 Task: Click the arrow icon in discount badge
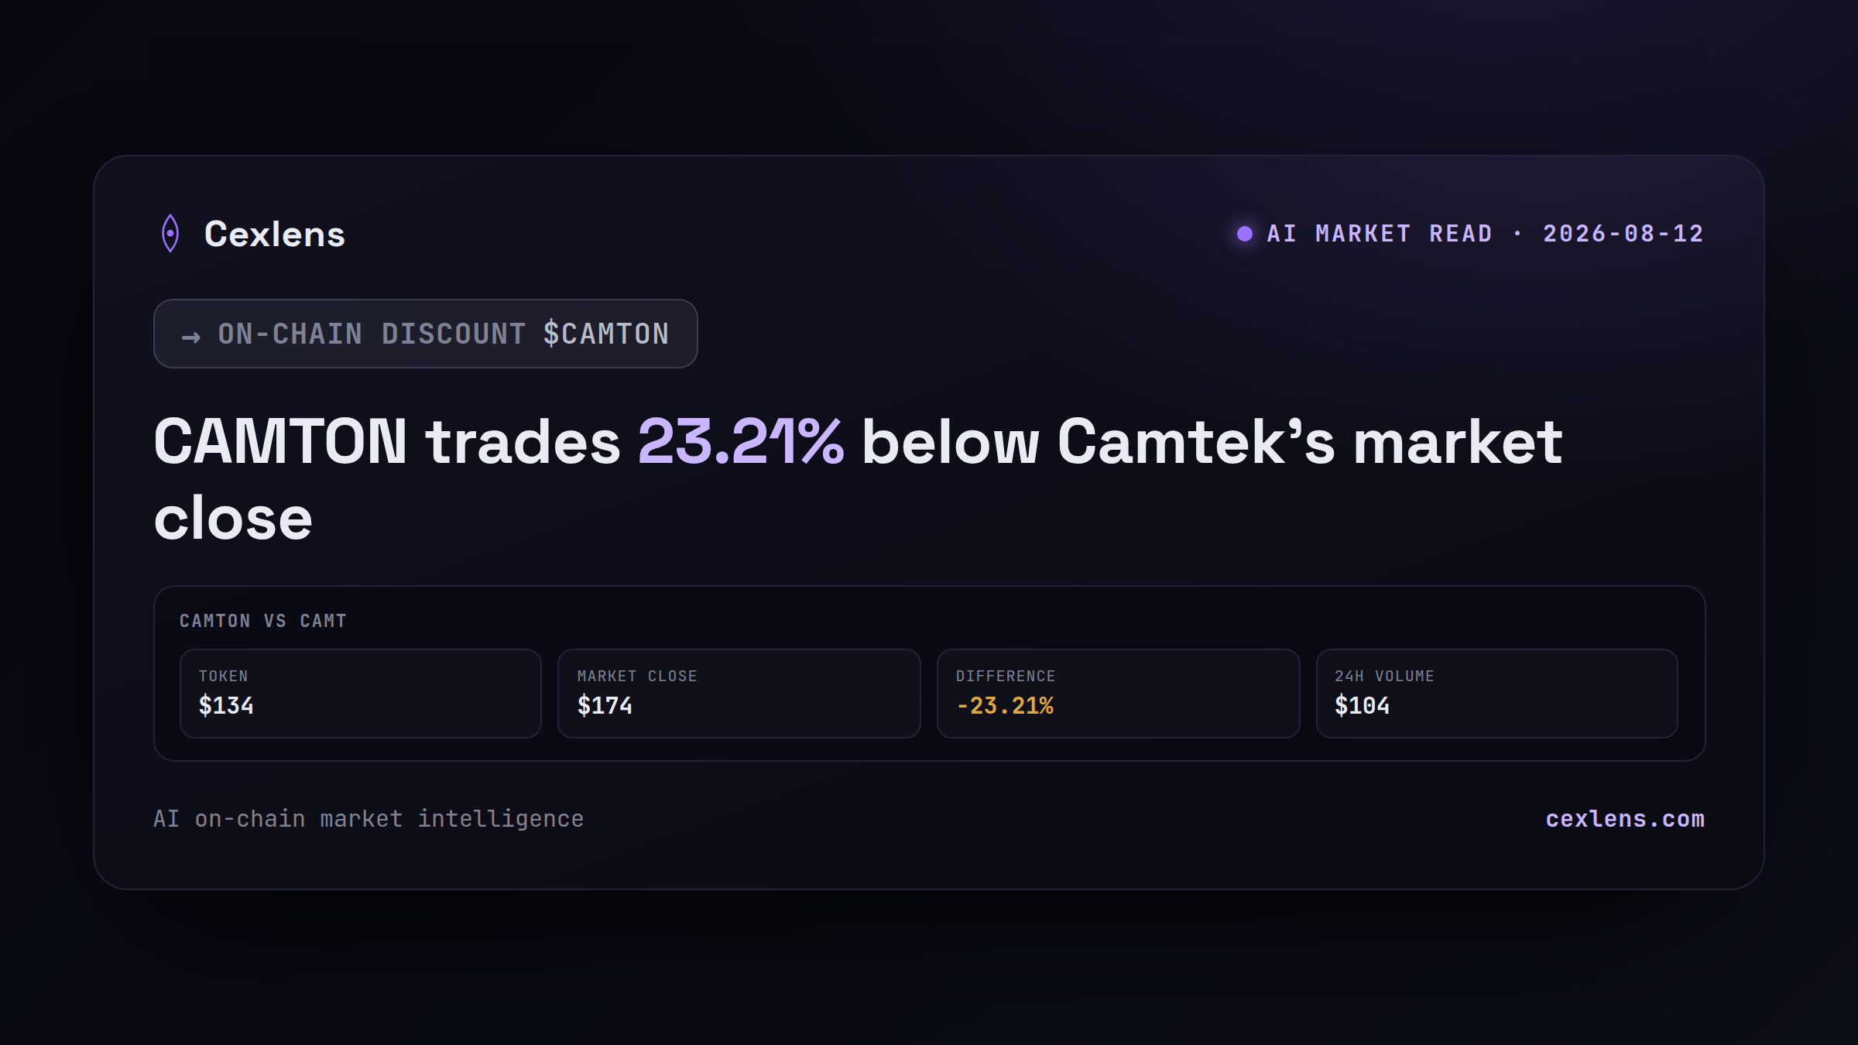191,337
